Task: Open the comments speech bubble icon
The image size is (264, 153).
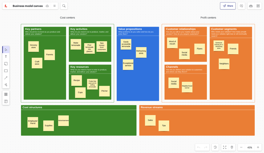Action: 242,6
